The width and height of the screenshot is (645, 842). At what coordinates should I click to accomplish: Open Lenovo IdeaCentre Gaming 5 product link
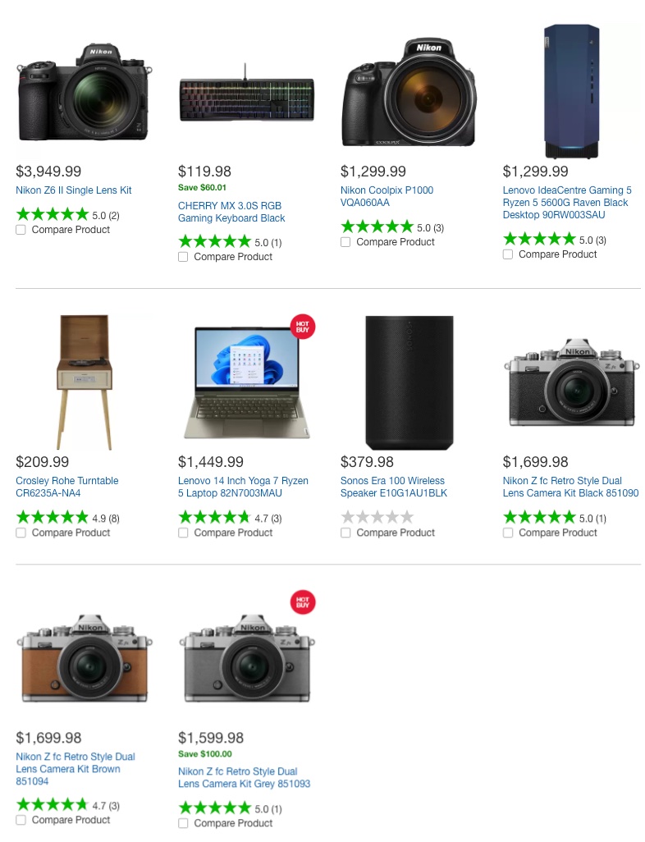566,203
